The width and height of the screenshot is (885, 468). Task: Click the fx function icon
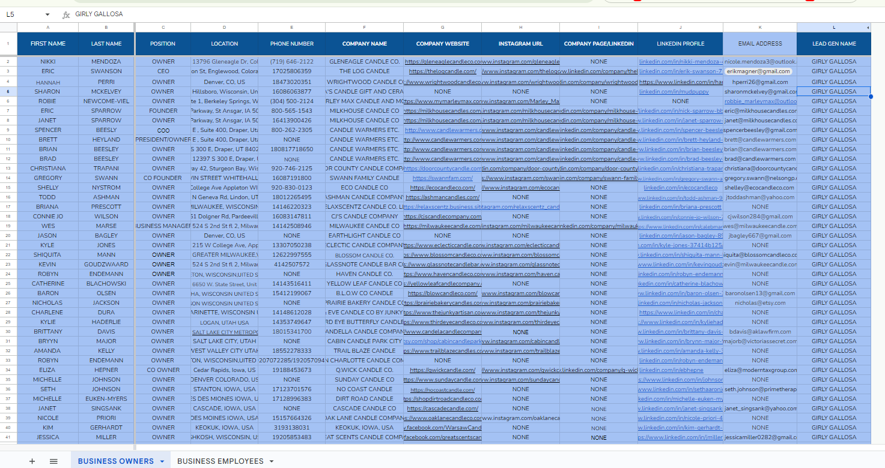66,14
